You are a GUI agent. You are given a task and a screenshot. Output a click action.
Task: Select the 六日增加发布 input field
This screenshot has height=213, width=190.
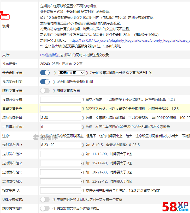(61, 127)
